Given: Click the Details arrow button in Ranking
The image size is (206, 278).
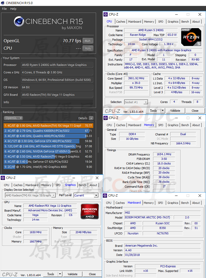Looking at the screenshot, I should [91, 118].
